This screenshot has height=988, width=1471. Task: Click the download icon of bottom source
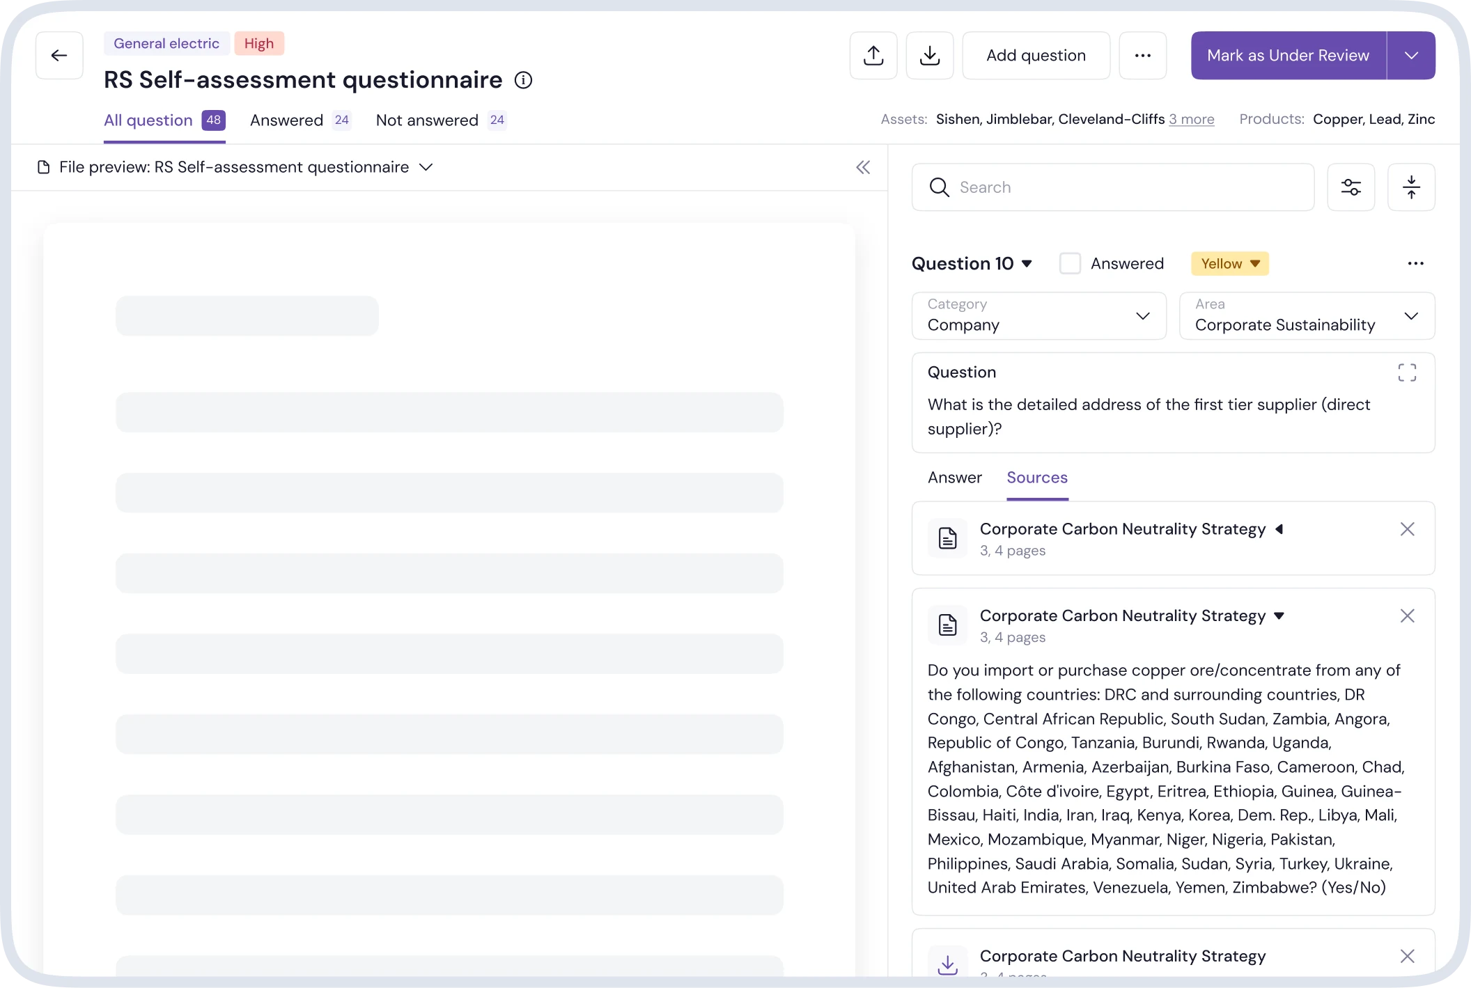tap(947, 964)
